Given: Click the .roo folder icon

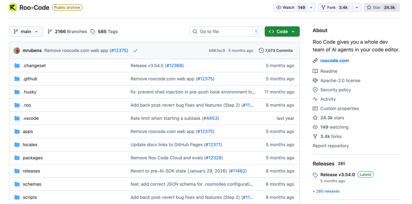Looking at the screenshot, I should (17, 105).
